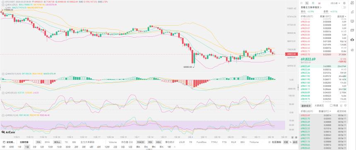Toggle the 自动 auto scale button
Screen dimensions: 356x150
click(x=295, y=142)
